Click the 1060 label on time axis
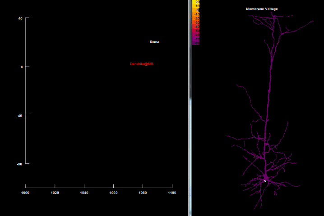 point(113,193)
